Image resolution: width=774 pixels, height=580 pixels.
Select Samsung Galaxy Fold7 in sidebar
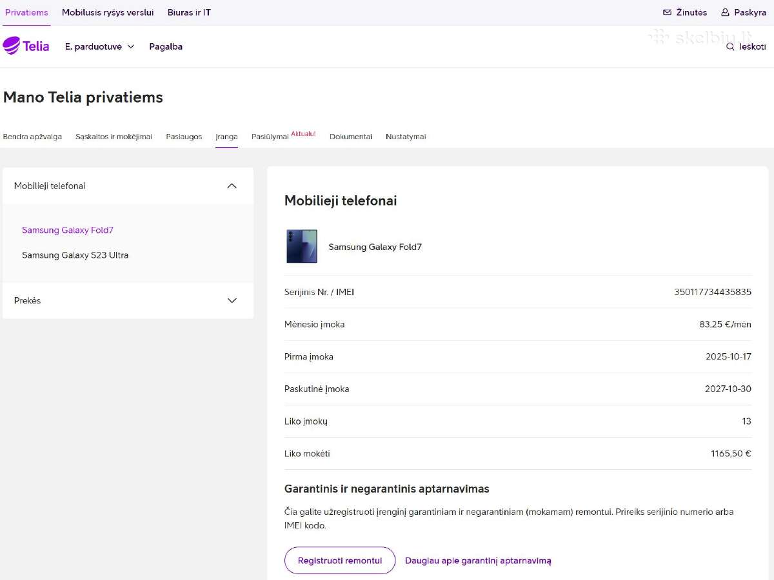[68, 230]
